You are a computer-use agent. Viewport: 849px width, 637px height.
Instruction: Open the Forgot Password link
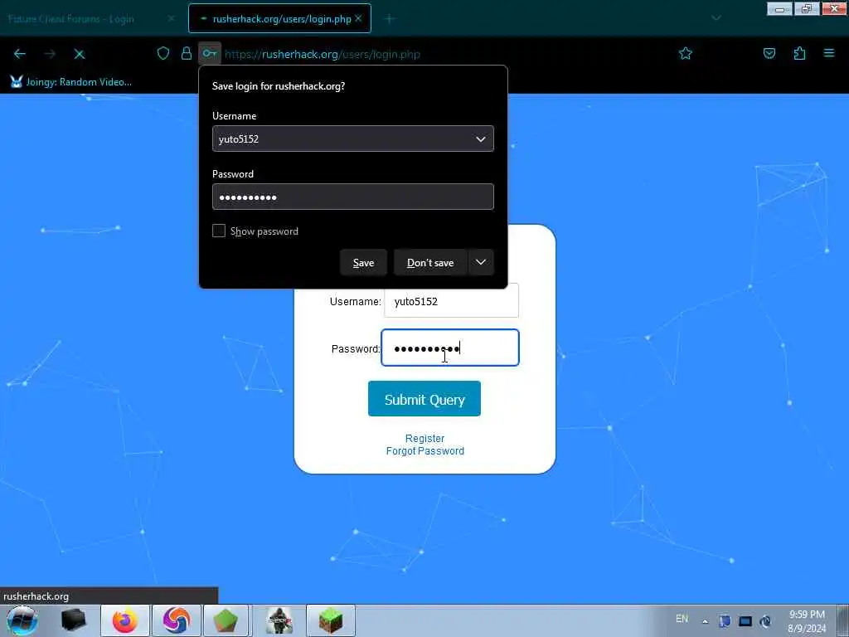click(x=425, y=450)
